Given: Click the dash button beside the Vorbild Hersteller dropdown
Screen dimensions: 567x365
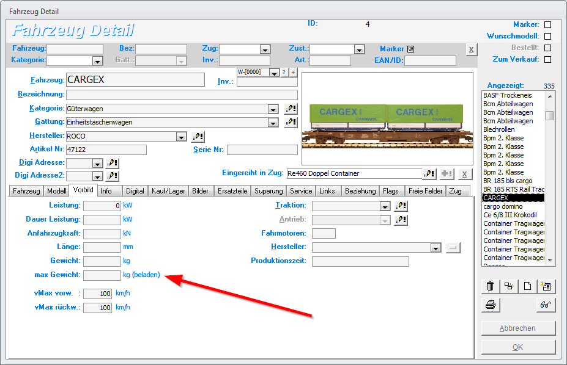Looking at the screenshot, I should (x=453, y=248).
